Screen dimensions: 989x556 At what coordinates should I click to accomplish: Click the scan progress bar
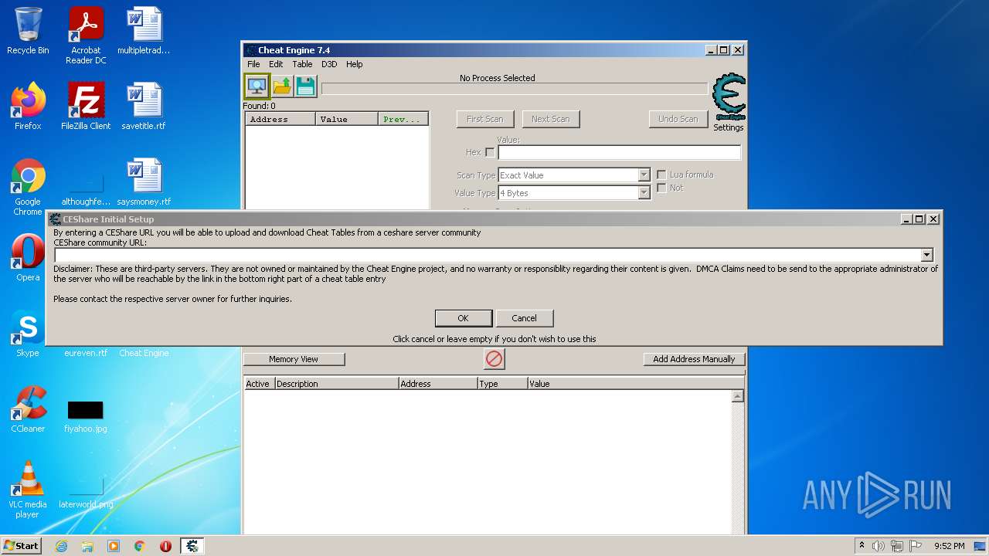(515, 90)
